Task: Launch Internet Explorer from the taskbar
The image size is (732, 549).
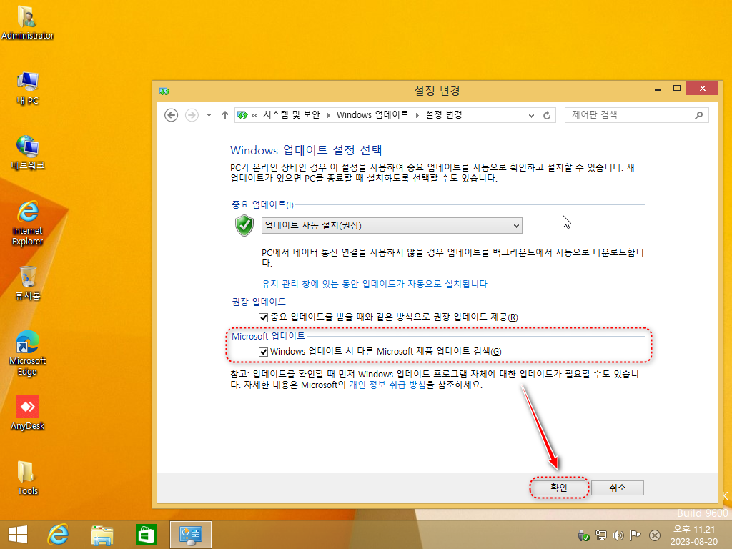Action: [x=58, y=535]
